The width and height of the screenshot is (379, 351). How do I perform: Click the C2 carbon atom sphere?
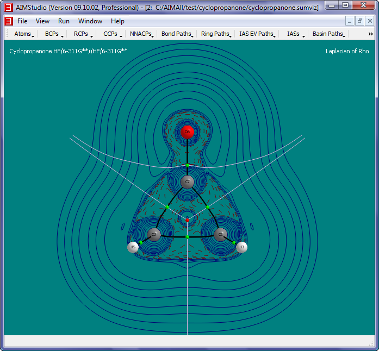[154, 235]
